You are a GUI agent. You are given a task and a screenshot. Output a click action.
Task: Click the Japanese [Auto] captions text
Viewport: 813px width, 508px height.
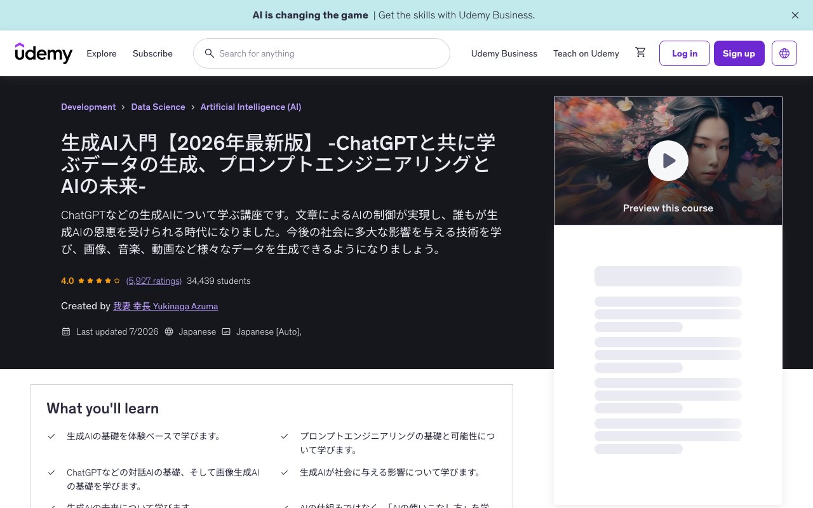(269, 331)
